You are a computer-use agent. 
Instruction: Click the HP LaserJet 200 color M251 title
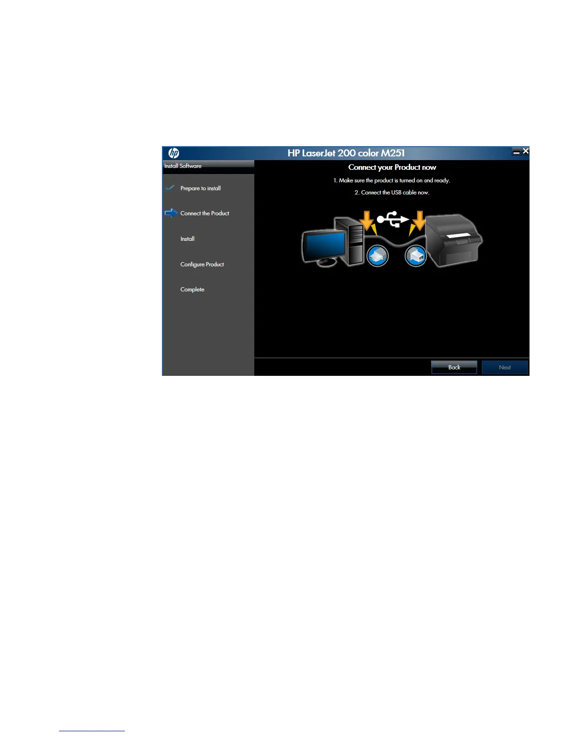click(346, 153)
